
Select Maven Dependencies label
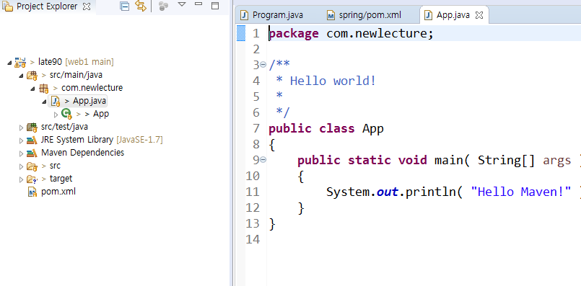pos(82,153)
